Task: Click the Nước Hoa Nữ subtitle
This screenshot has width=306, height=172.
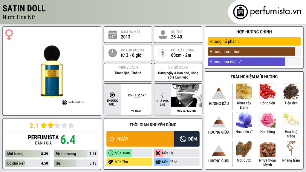Action: (x=19, y=17)
